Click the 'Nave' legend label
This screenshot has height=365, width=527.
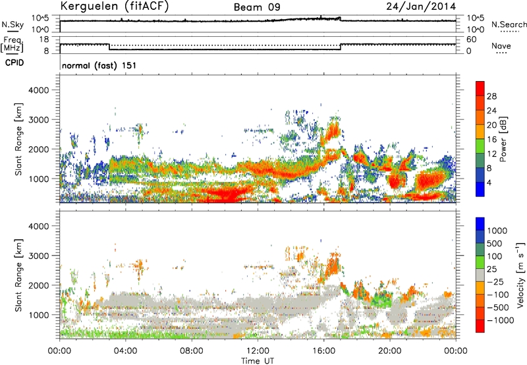coord(501,45)
